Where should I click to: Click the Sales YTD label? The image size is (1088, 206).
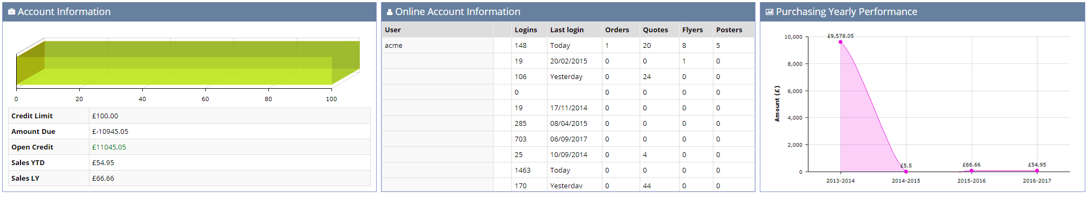[x=28, y=163]
